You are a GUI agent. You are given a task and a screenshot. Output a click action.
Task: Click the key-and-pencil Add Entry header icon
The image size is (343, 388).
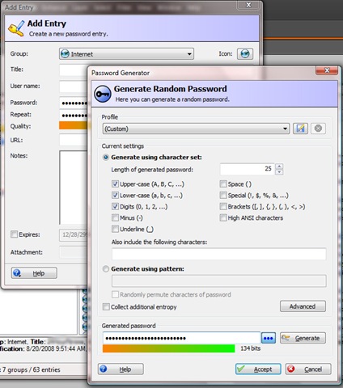[x=16, y=27]
